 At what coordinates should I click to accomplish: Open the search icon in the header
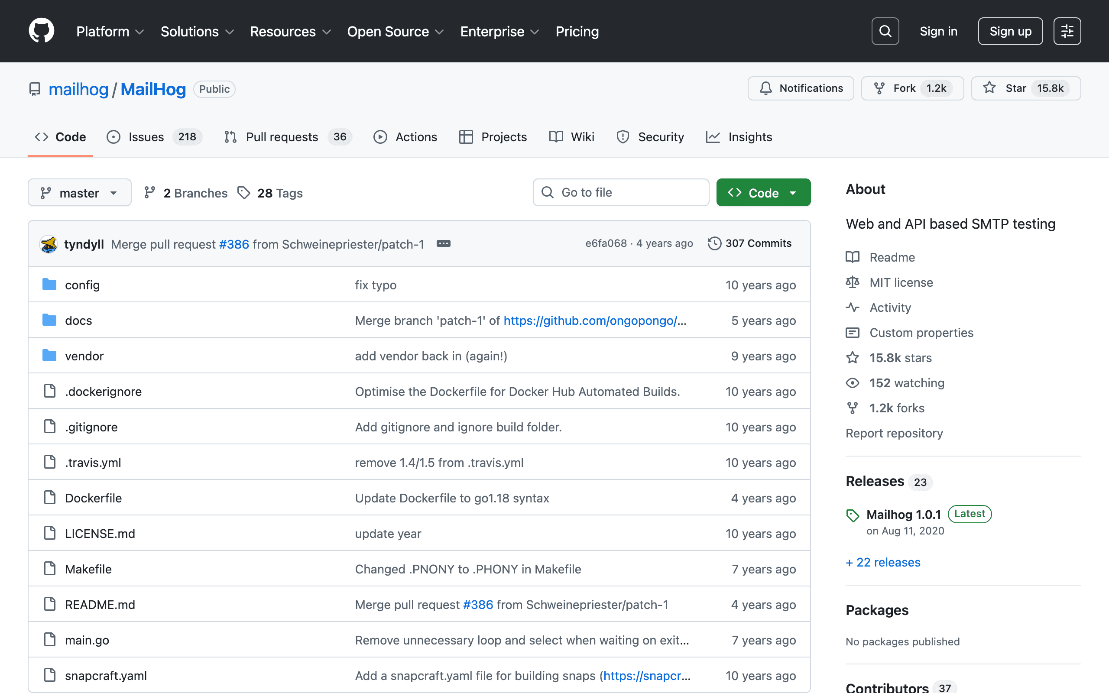(885, 31)
